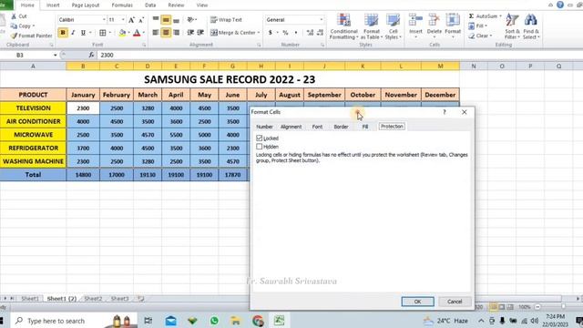The width and height of the screenshot is (583, 328).
Task: Click the Cut icon in Clipboard group
Action: 19,16
